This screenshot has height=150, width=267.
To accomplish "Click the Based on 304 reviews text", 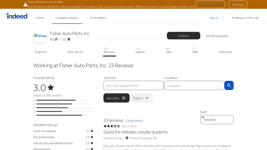I will [x=48, y=95].
